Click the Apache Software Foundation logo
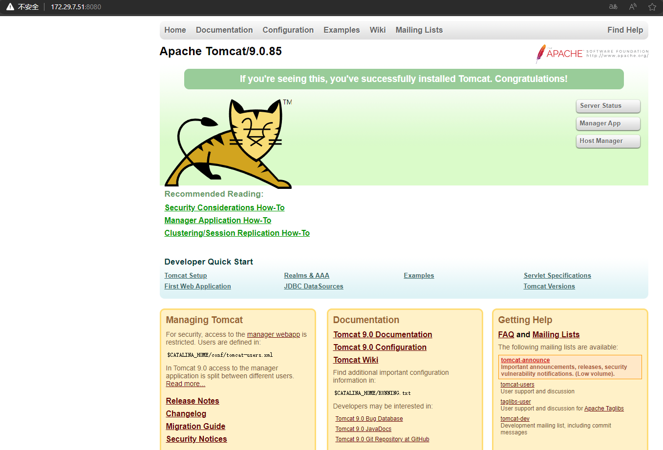 [592, 54]
